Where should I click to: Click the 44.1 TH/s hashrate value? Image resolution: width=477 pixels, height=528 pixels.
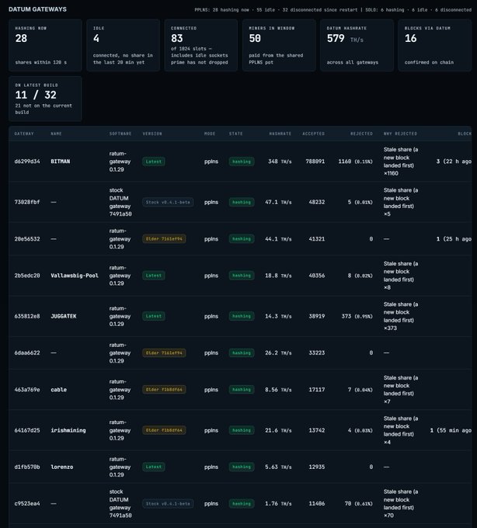point(278,238)
